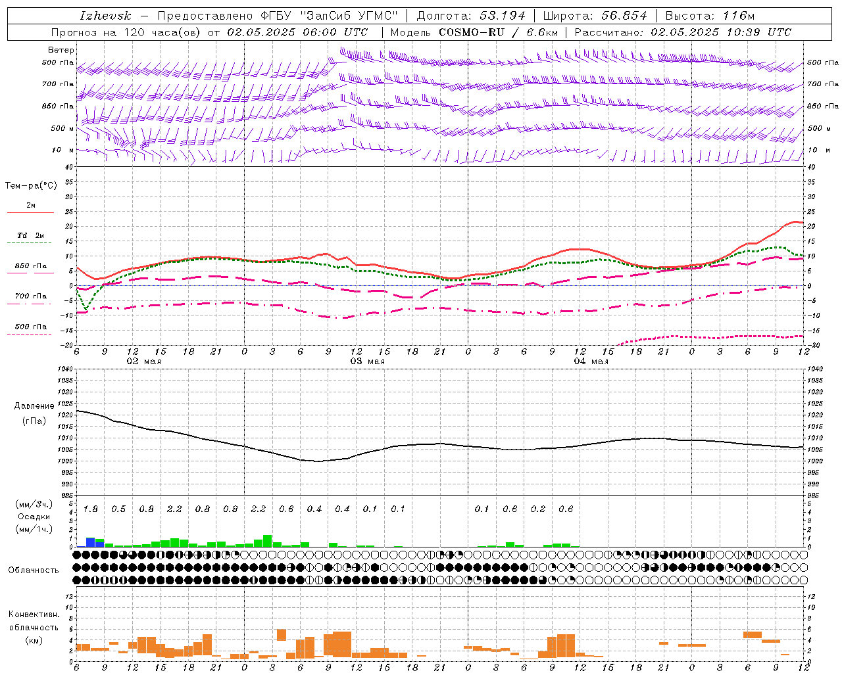Click the Izhevsk station title
Screen dimensions: 842x673
tap(105, 15)
